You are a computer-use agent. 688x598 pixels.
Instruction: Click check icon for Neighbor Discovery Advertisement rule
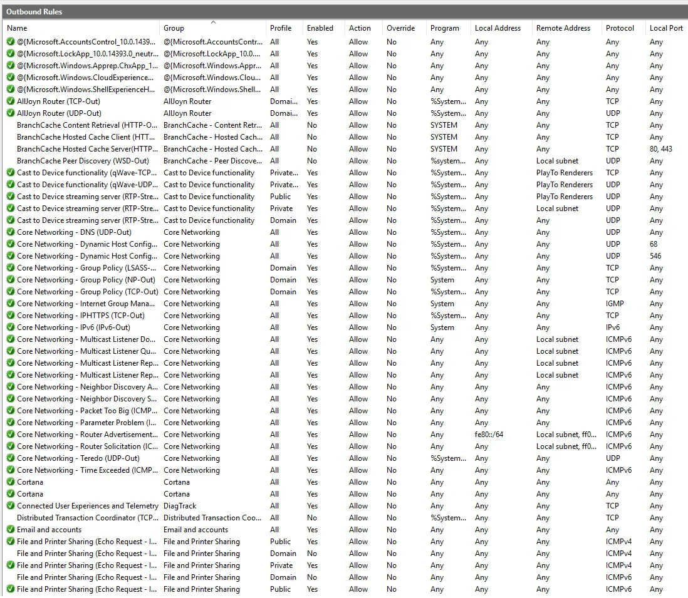11,387
